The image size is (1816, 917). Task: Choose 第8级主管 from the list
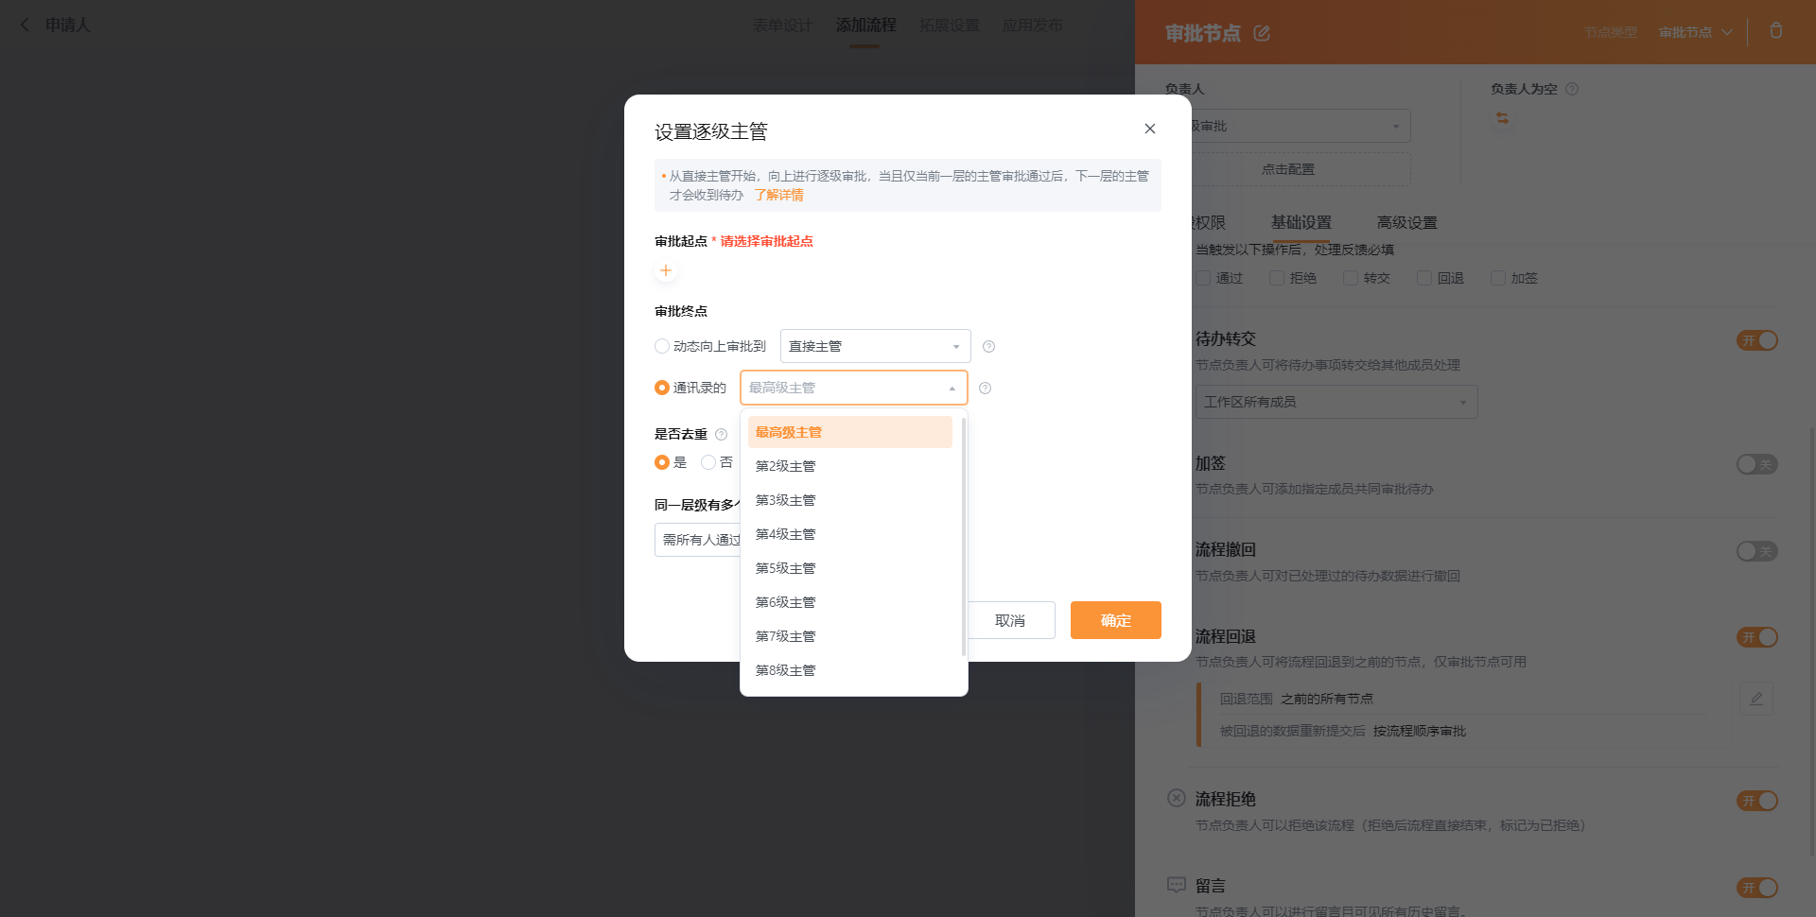[x=850, y=670]
